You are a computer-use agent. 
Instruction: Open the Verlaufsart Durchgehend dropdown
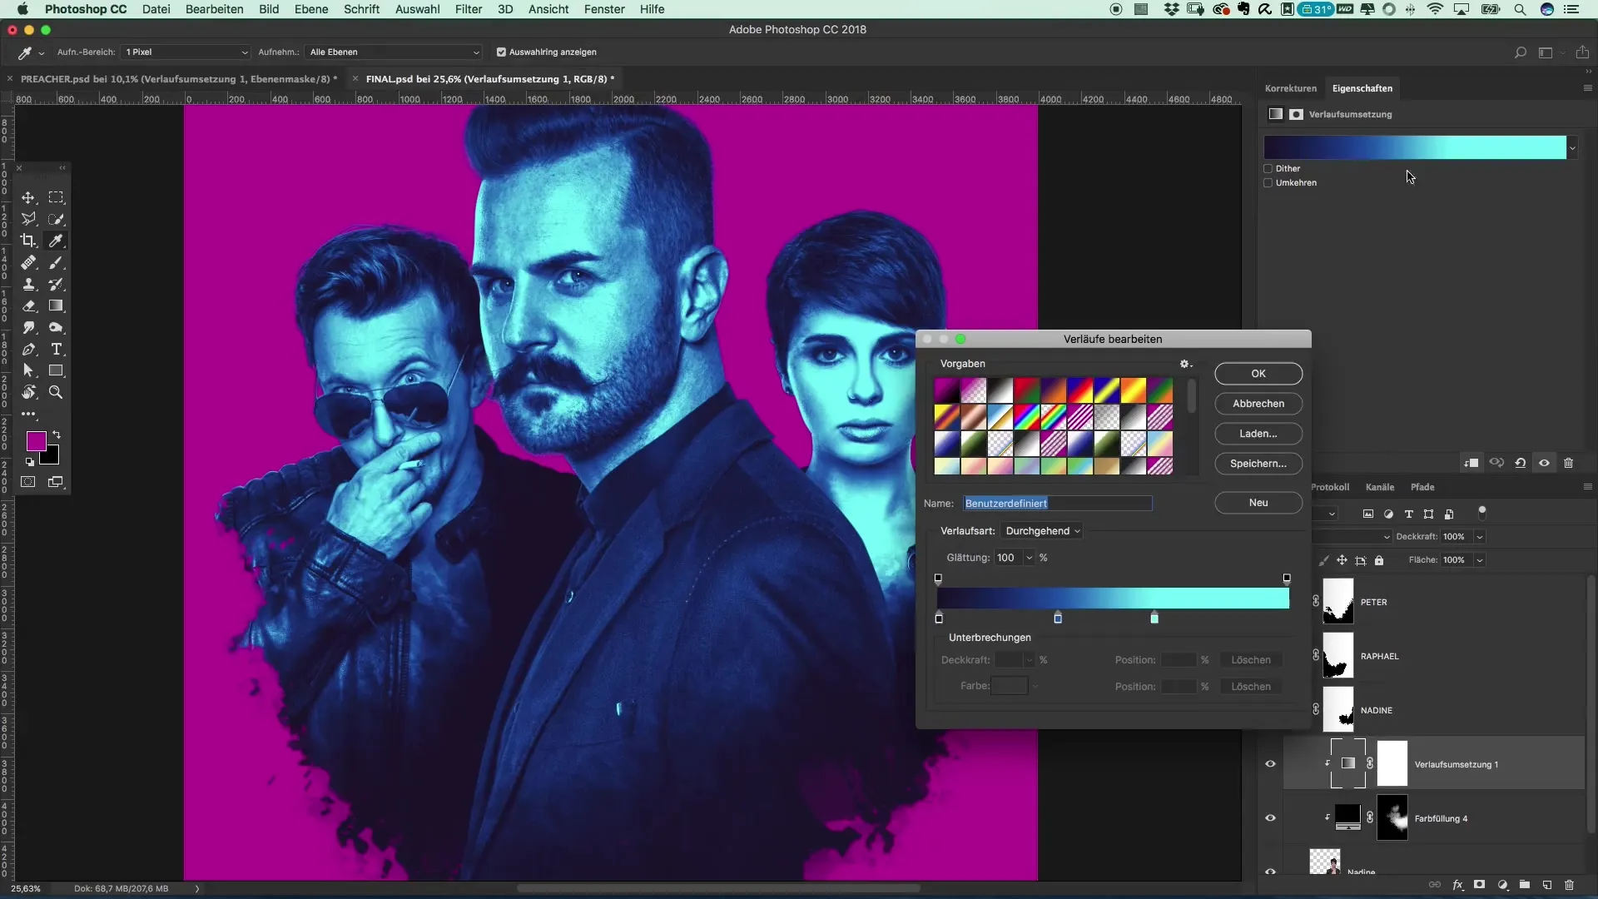[1042, 531]
